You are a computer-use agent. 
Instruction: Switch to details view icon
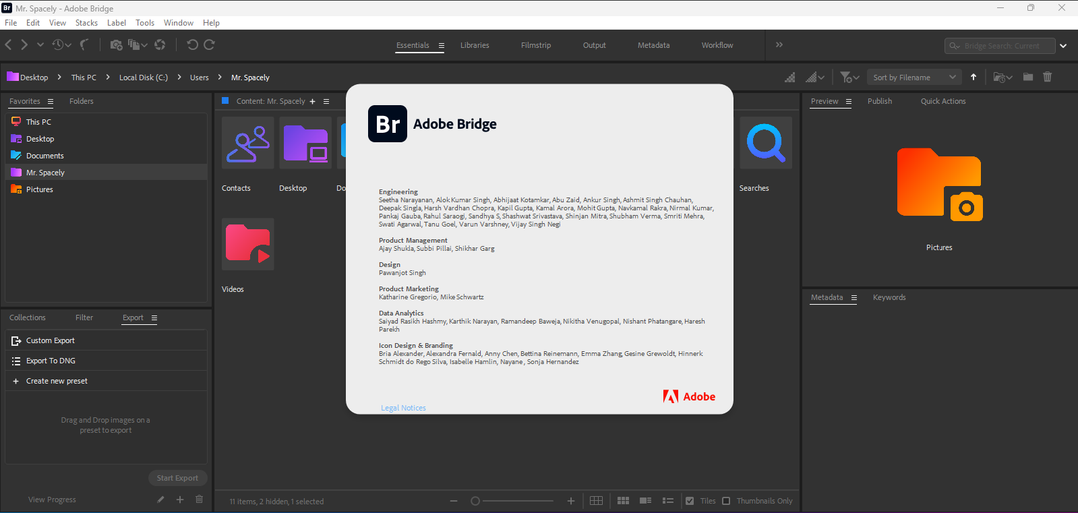click(x=645, y=501)
